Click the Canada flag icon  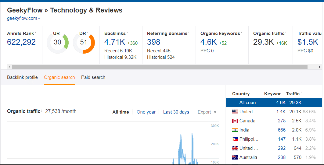(x=235, y=121)
